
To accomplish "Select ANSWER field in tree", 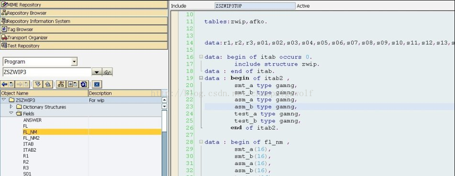I will click(x=32, y=120).
